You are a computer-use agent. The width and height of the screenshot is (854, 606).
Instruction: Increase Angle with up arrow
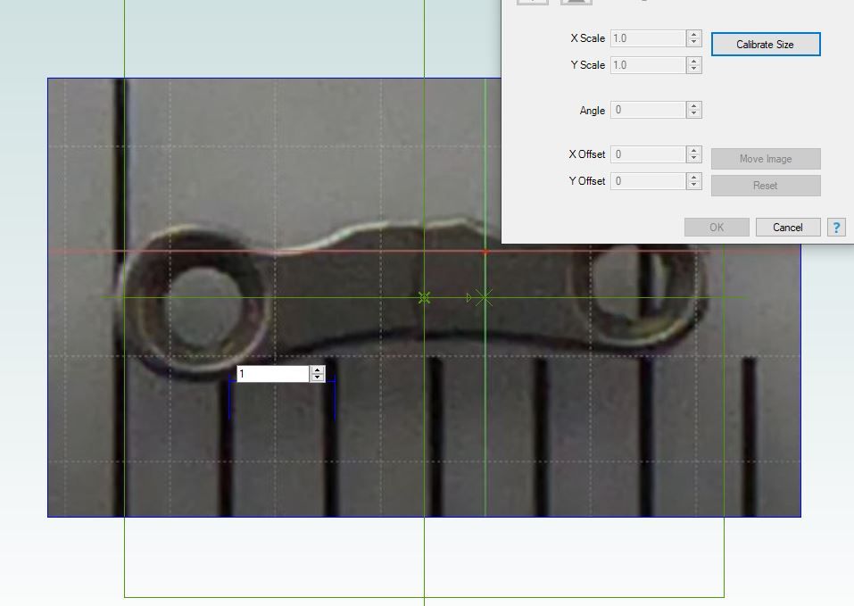693,106
